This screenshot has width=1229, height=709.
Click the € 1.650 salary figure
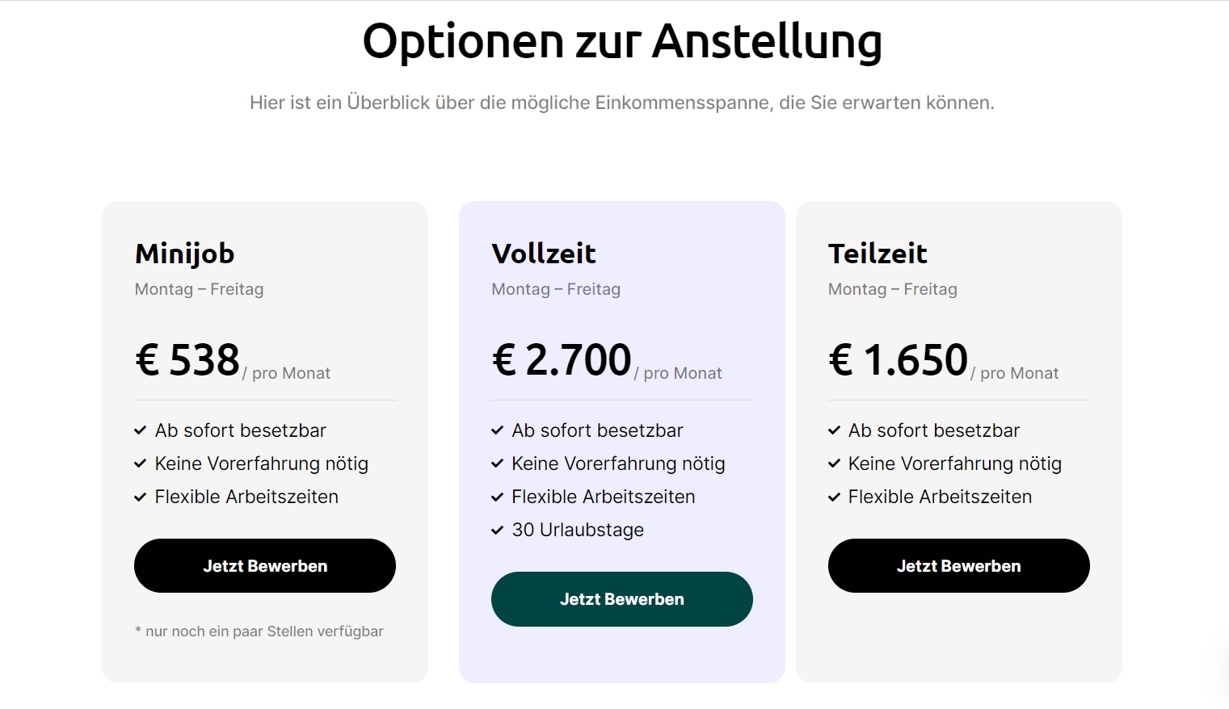898,360
